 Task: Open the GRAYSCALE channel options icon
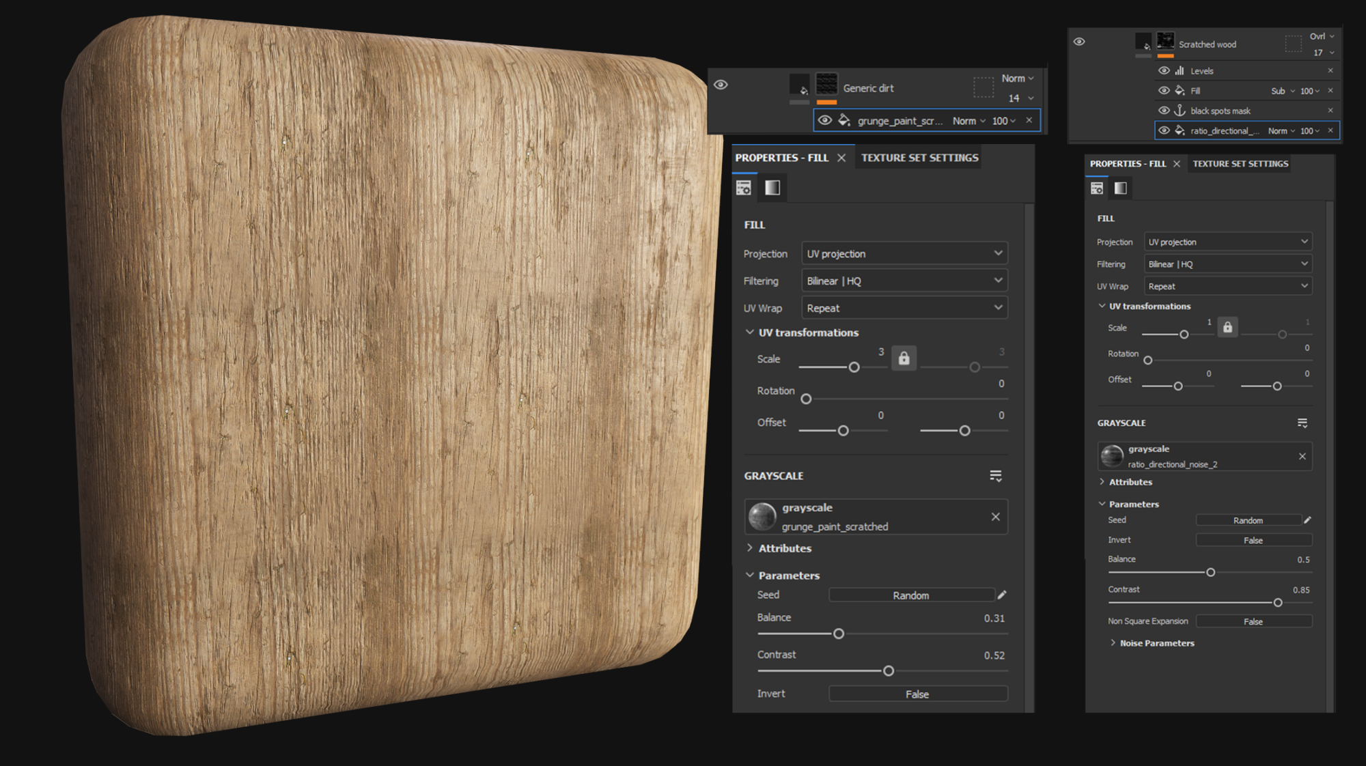(x=995, y=476)
